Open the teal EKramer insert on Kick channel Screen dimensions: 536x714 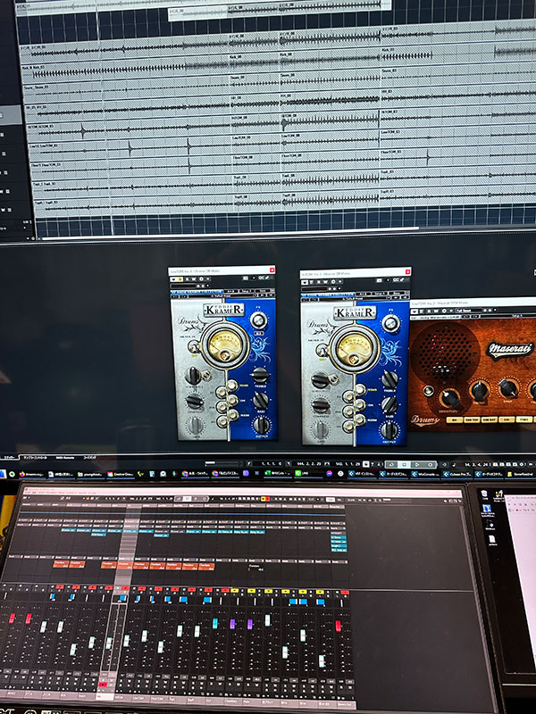(x=98, y=530)
